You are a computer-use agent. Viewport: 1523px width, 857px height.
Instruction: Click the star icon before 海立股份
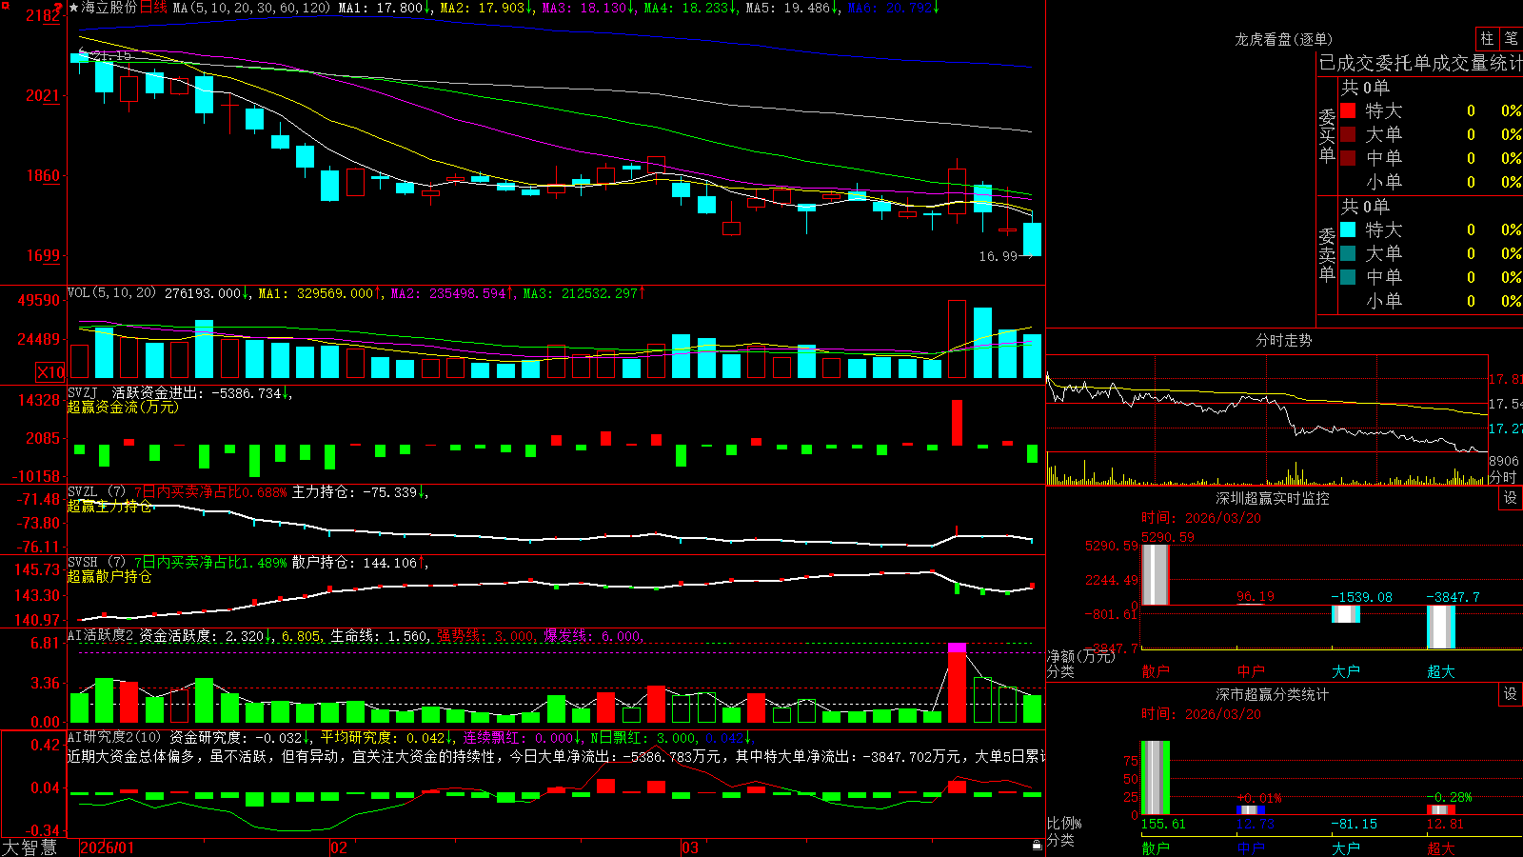(73, 8)
